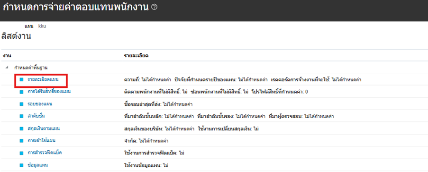
Task: Click the งาน column header
Action: tap(7, 55)
